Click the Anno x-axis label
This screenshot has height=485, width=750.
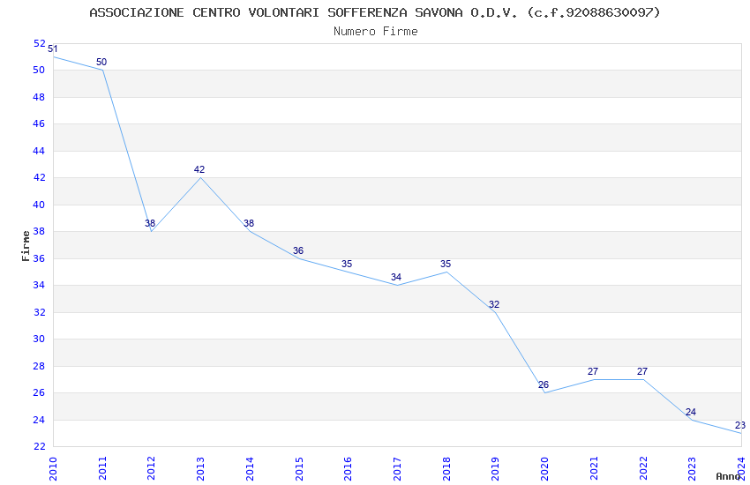click(728, 476)
